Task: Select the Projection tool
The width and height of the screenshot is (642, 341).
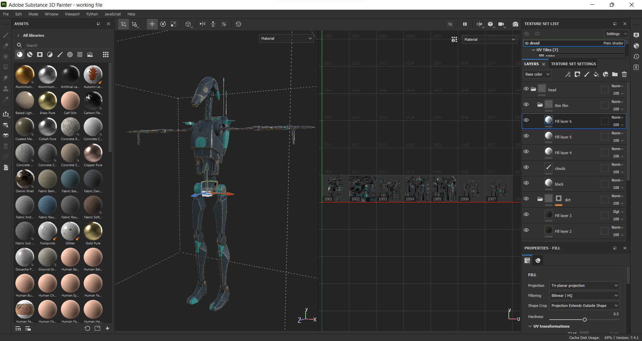Action: pos(6,56)
